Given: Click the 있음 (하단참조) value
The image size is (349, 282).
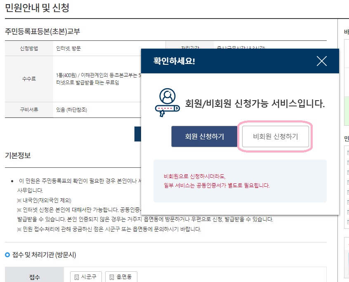Looking at the screenshot, I should [x=71, y=110].
